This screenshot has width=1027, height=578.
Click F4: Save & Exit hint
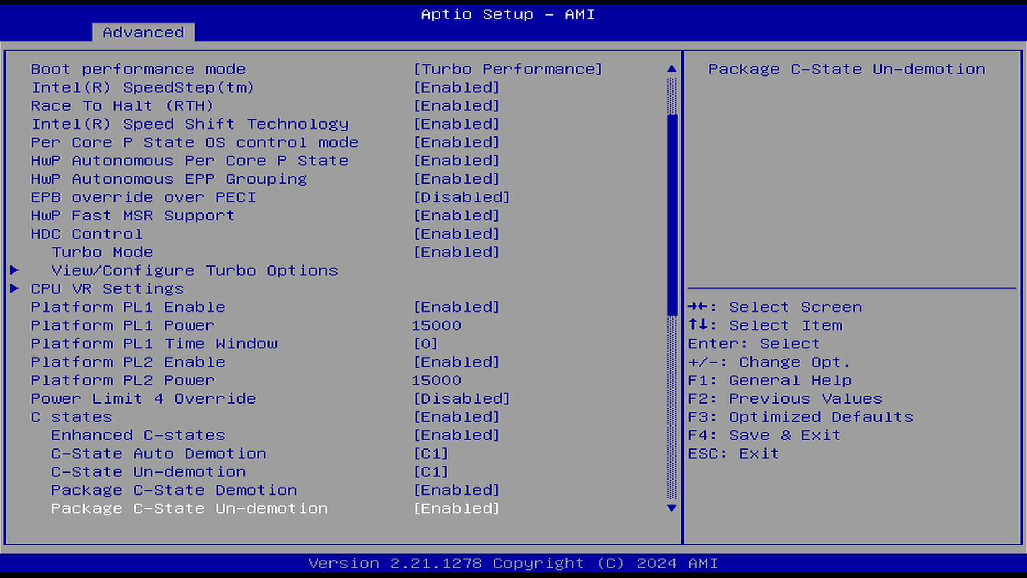coord(764,435)
